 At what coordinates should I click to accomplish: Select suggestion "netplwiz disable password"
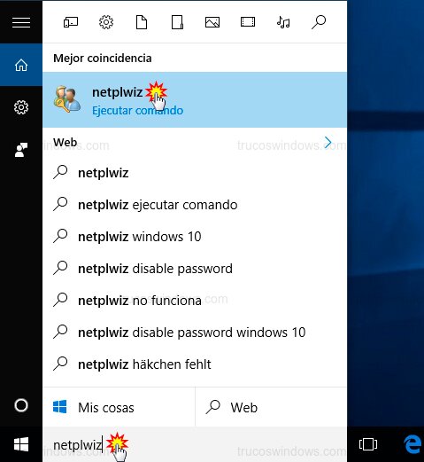click(x=195, y=269)
